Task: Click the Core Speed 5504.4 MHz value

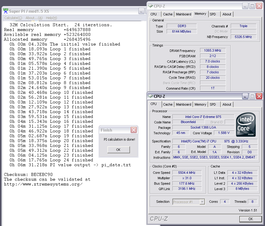Action: 187,173
